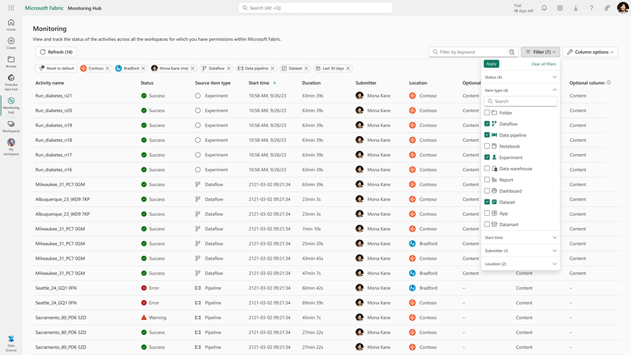Viewport: 631px width, 355px height.
Task: Go to Home in the sidebar
Action: click(x=11, y=25)
